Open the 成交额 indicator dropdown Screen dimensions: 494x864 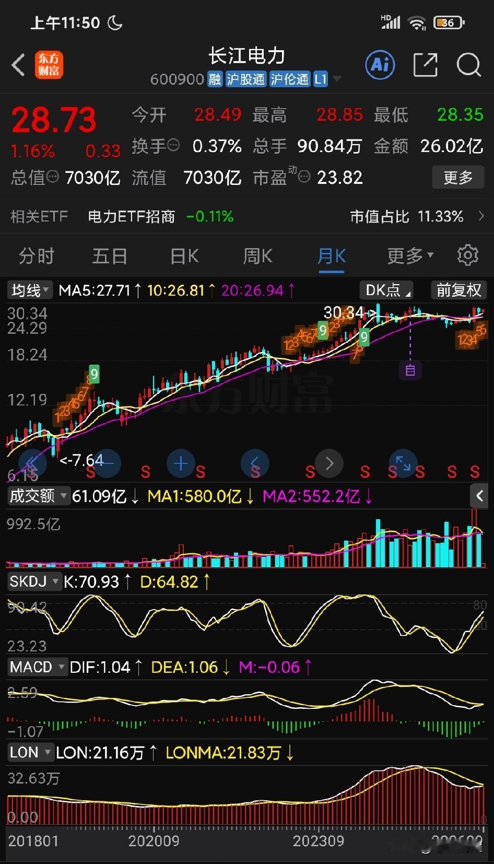coord(38,496)
